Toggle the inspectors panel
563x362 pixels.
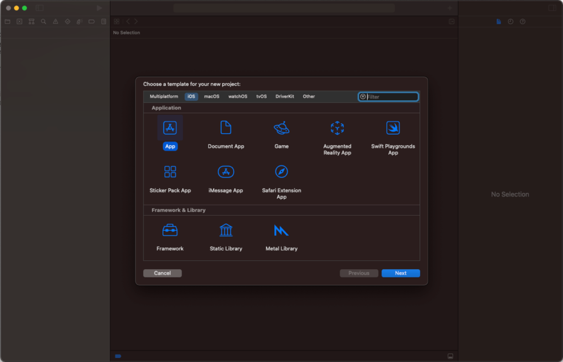[x=552, y=8]
